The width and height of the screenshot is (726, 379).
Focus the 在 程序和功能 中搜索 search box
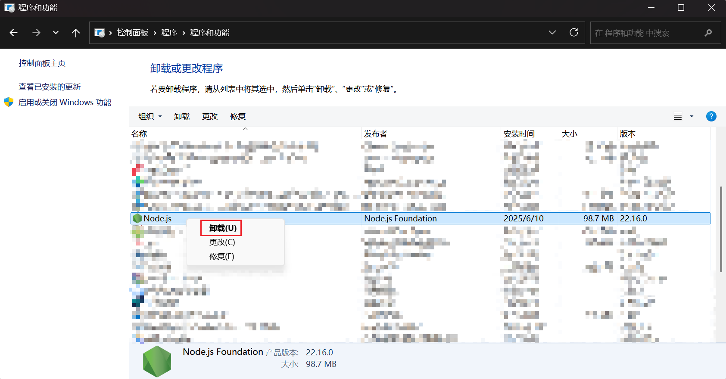[x=655, y=33]
